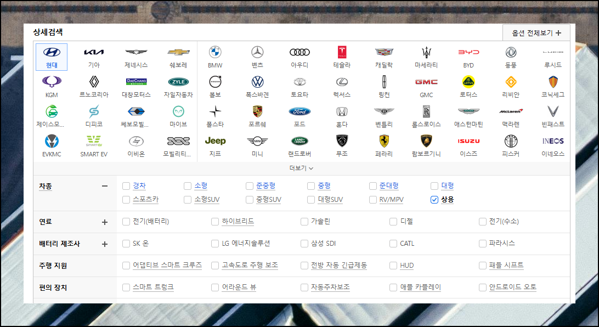
Task: Tick the 전기(배터리) fuel checkbox
Action: 126,222
